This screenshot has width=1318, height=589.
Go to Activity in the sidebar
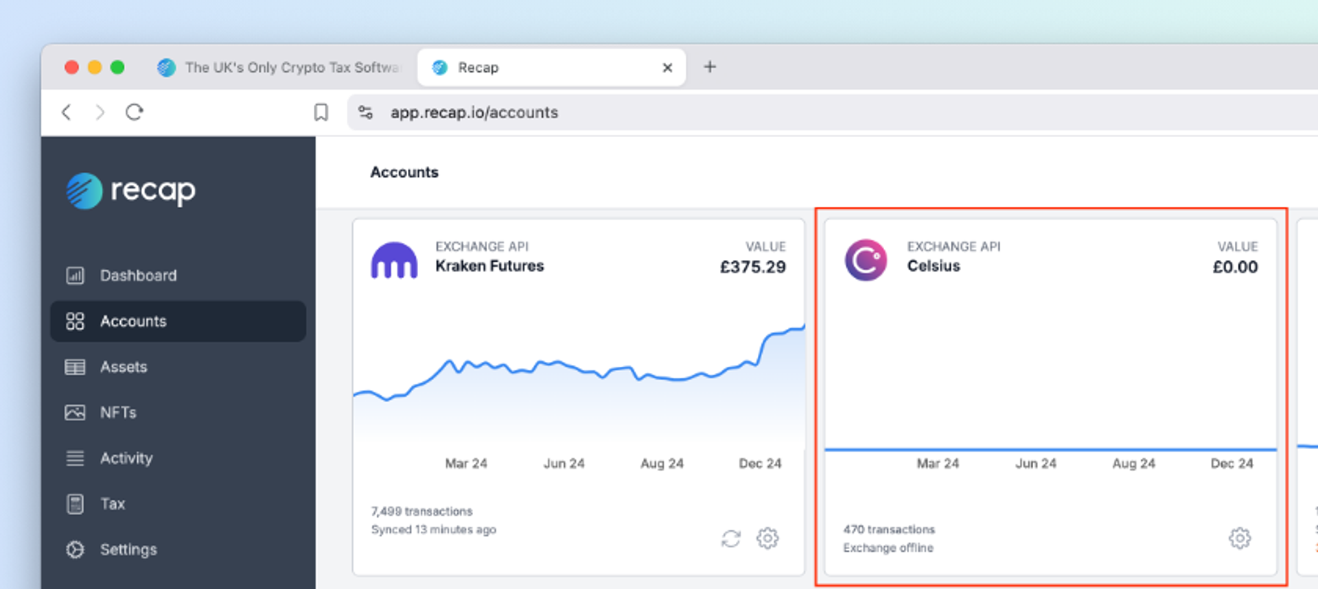pos(126,458)
